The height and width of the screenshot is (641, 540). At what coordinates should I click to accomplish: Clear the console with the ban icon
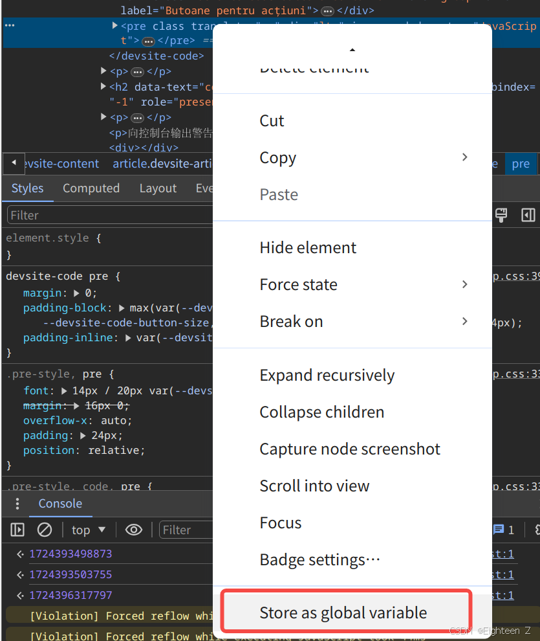(x=45, y=530)
